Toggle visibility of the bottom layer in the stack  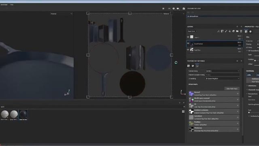coord(188,49)
